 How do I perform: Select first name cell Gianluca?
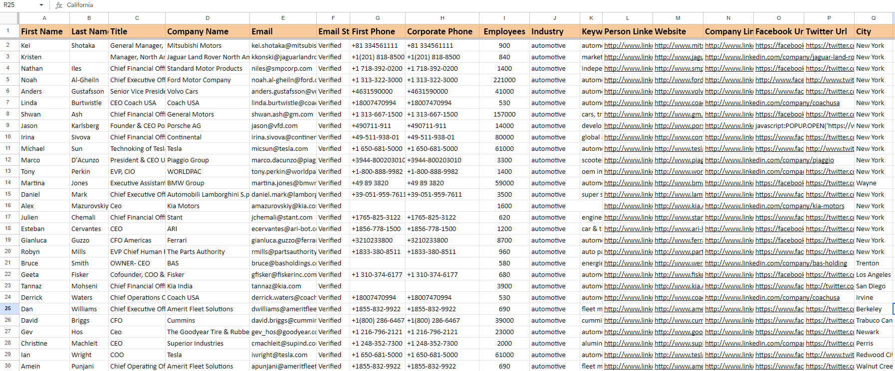click(44, 240)
